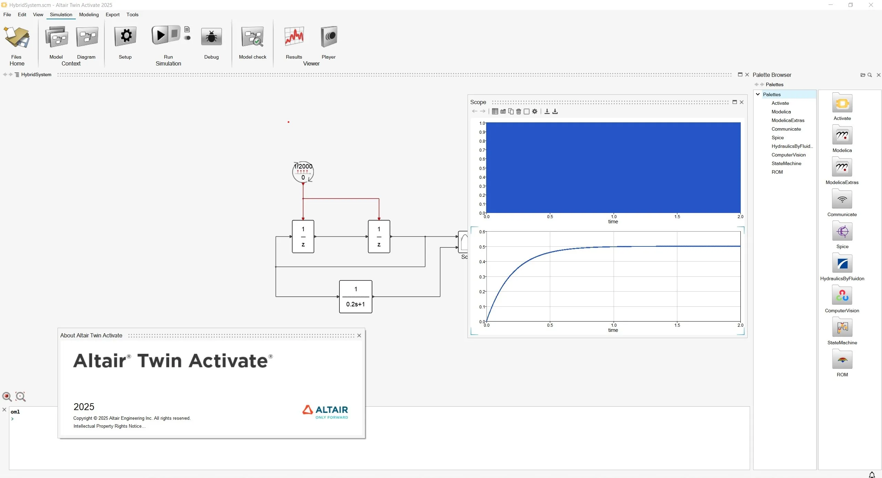Screen dimensions: 882x478
Task: Select ComputerVision in the palette tree
Action: (788, 155)
